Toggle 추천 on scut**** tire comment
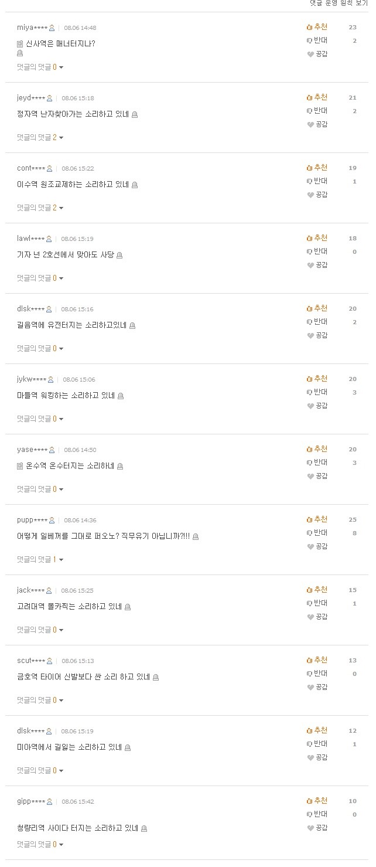 pyautogui.click(x=317, y=660)
